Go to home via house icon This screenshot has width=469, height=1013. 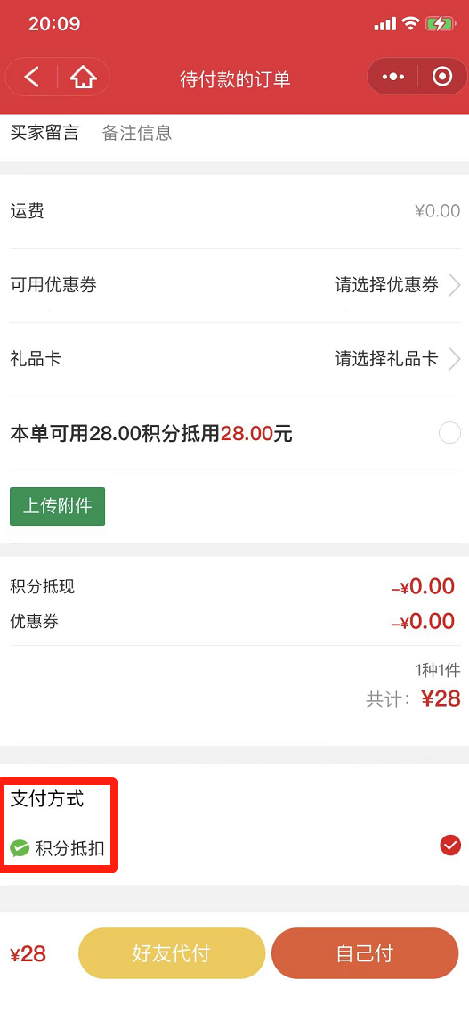point(84,78)
